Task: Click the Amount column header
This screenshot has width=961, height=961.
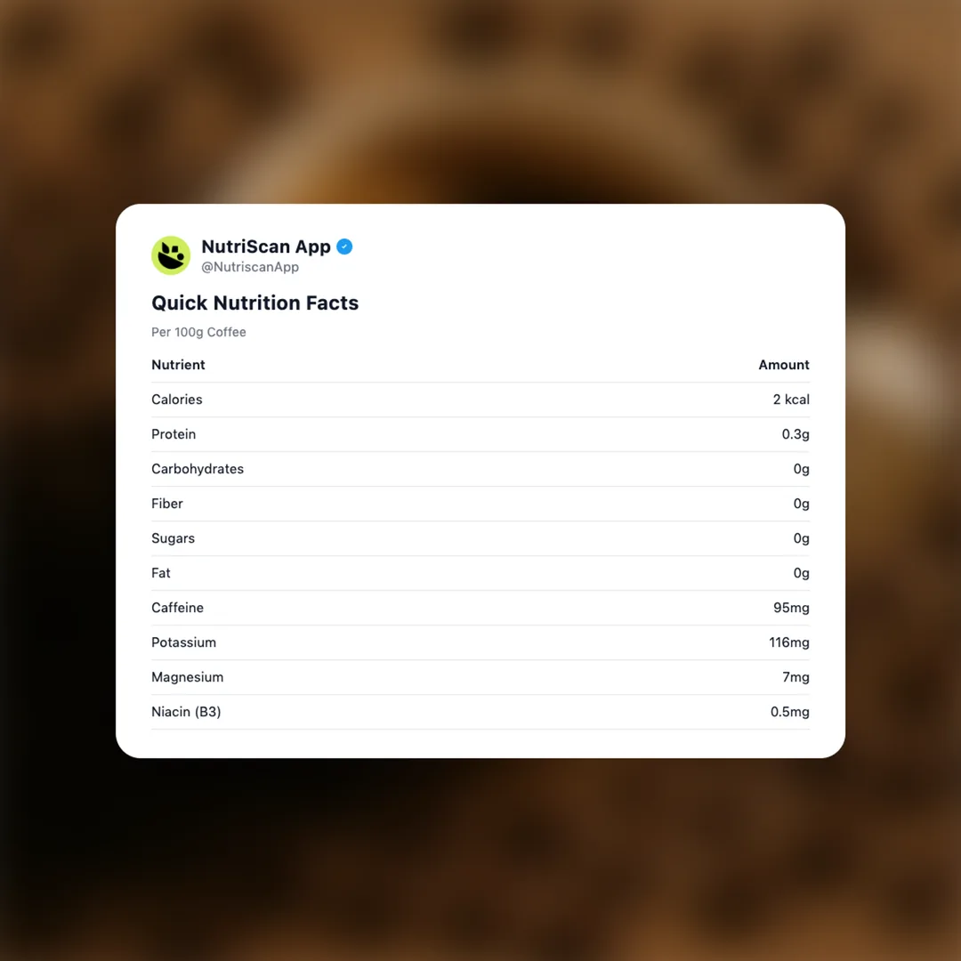Action: (x=783, y=365)
